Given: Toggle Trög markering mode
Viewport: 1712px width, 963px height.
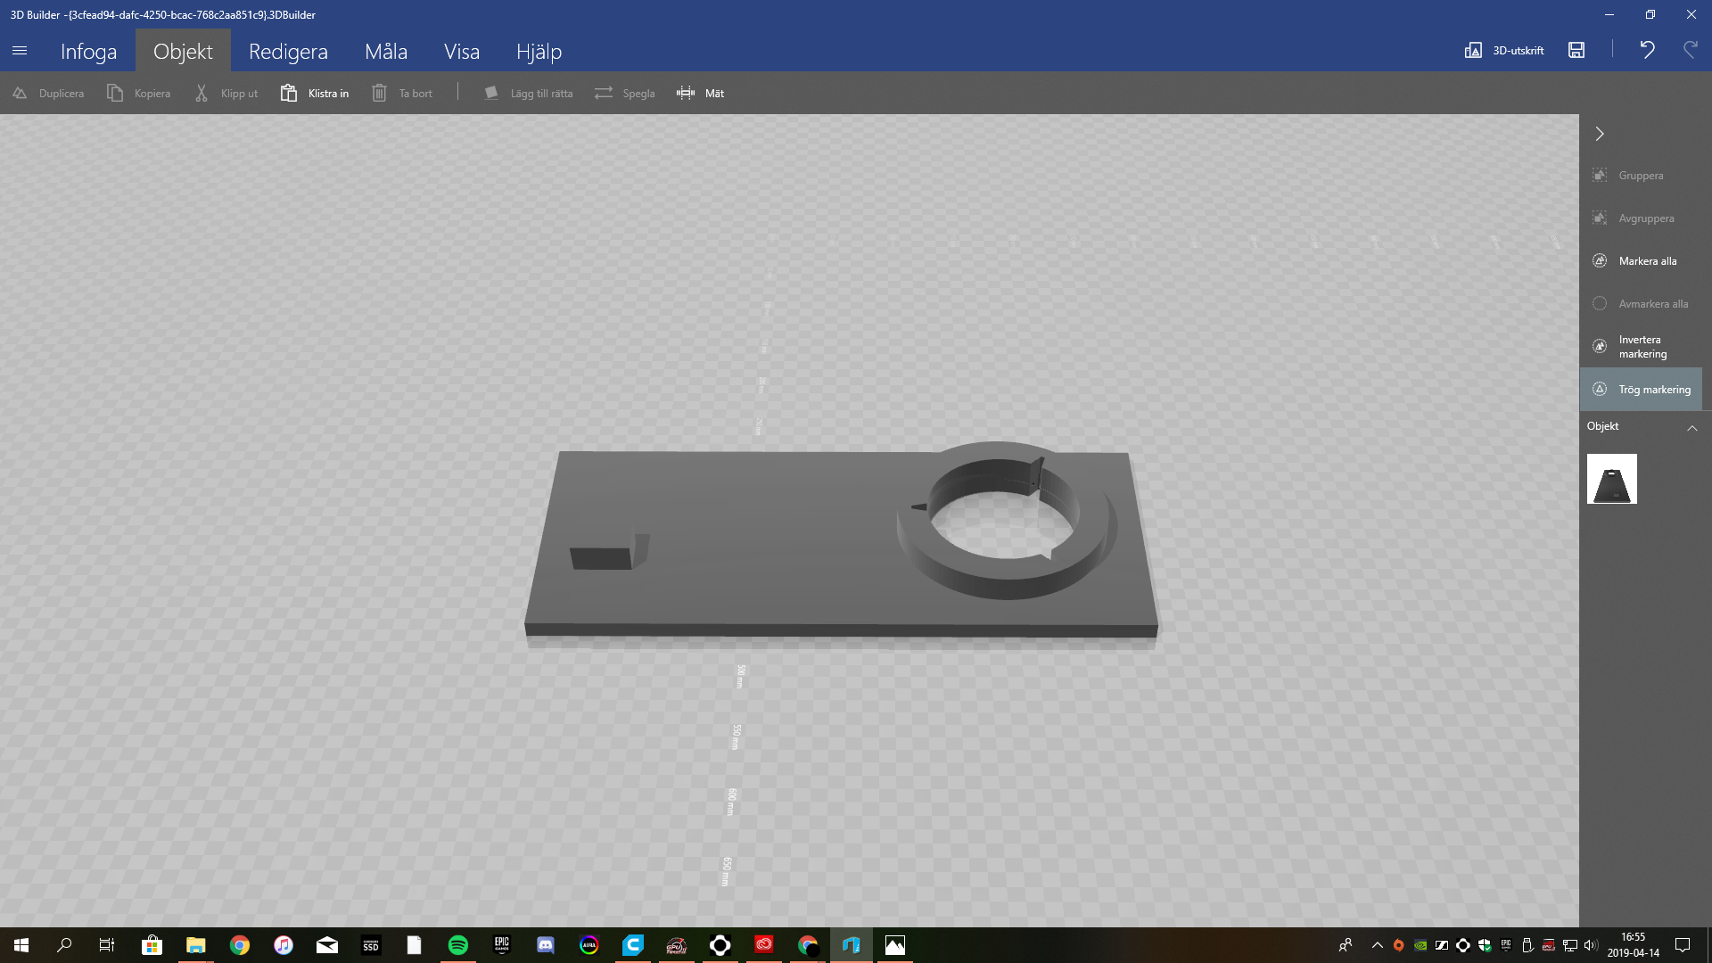Looking at the screenshot, I should (x=1641, y=390).
